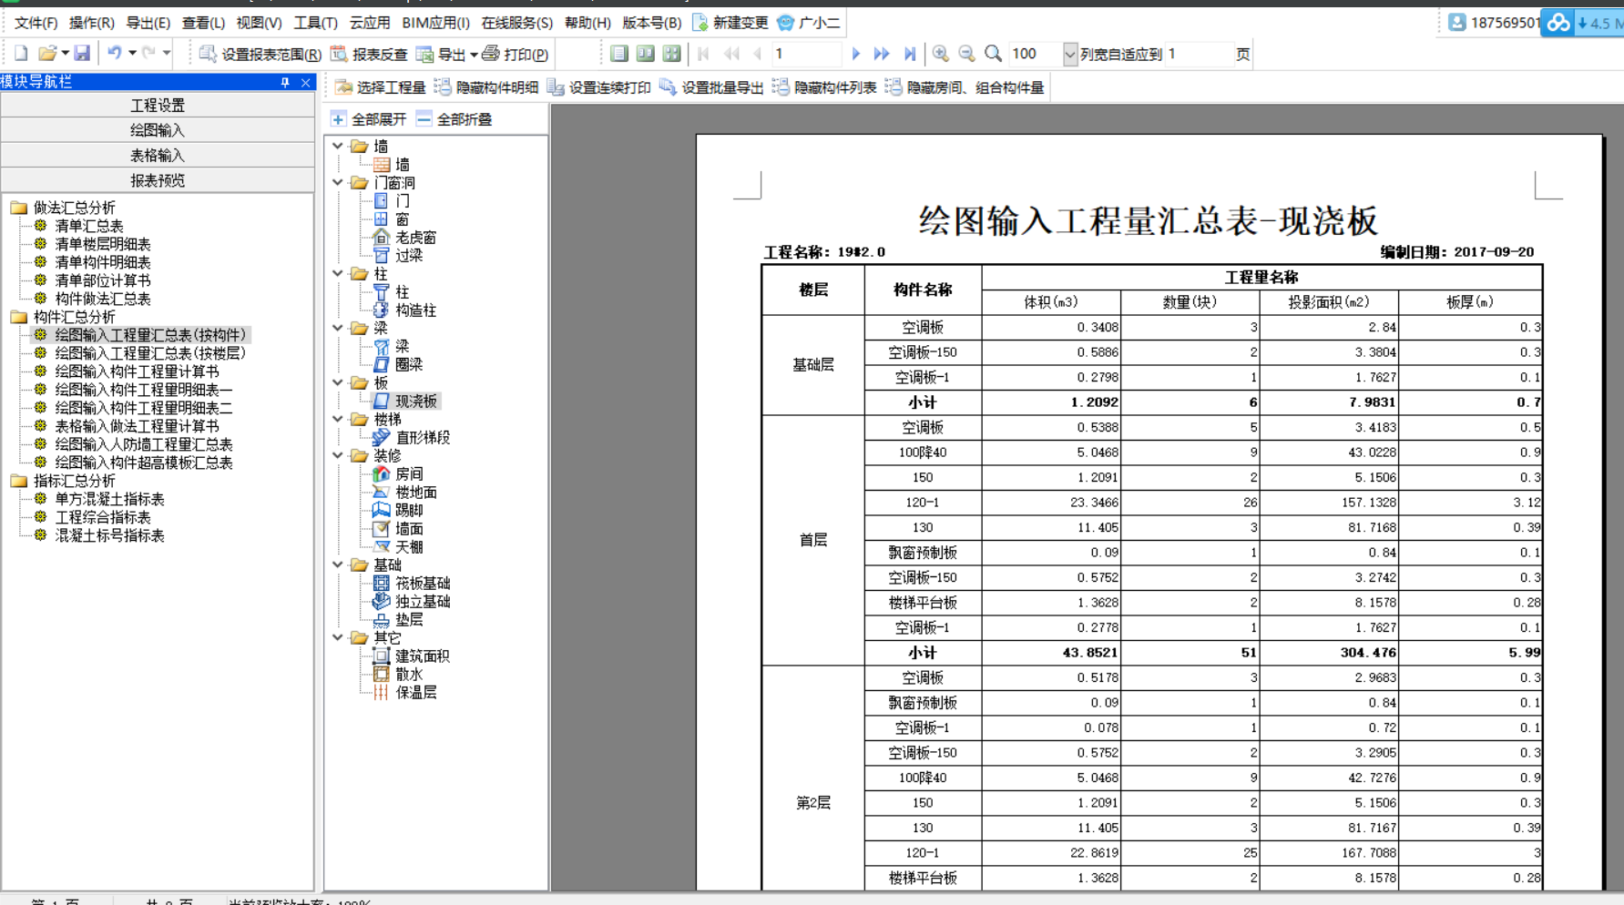The height and width of the screenshot is (905, 1624).
Task: Click 报表反查 toolbar button
Action: [x=369, y=55]
